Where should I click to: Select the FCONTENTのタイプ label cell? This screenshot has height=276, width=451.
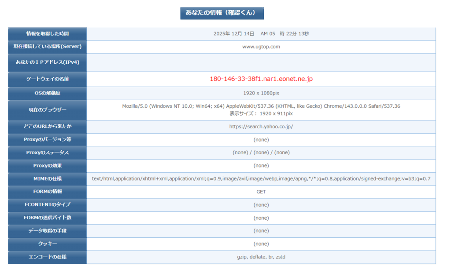click(48, 205)
